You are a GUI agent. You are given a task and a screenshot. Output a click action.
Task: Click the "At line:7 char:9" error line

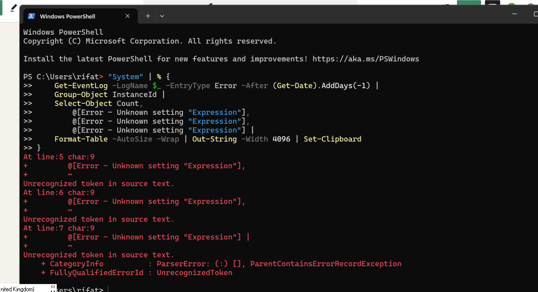[x=59, y=228]
